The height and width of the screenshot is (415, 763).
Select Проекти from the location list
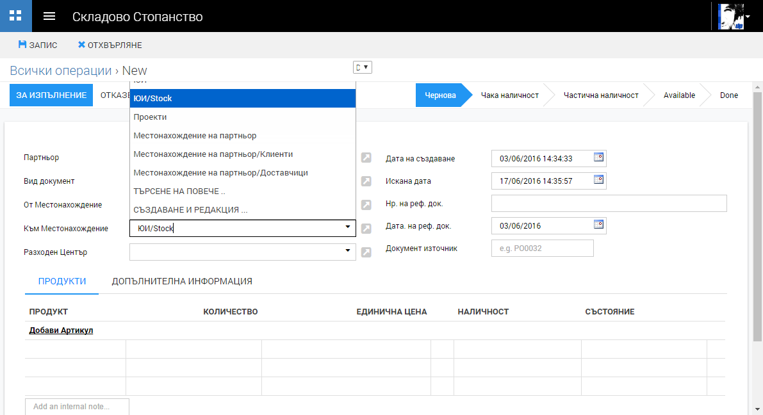[150, 117]
